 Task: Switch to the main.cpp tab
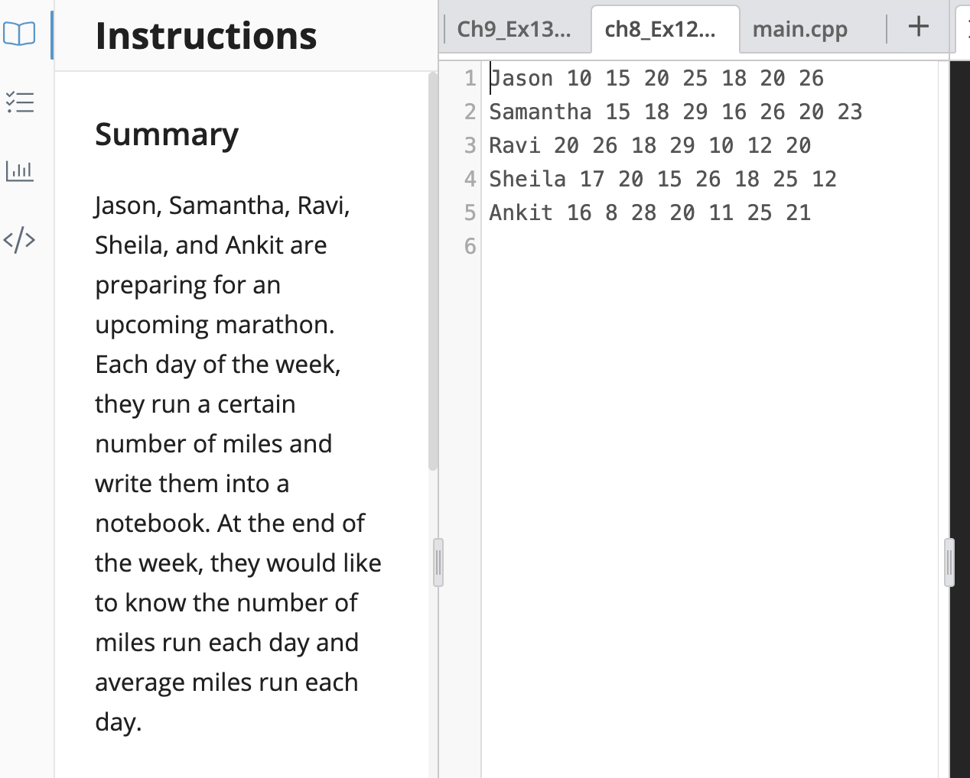point(800,29)
